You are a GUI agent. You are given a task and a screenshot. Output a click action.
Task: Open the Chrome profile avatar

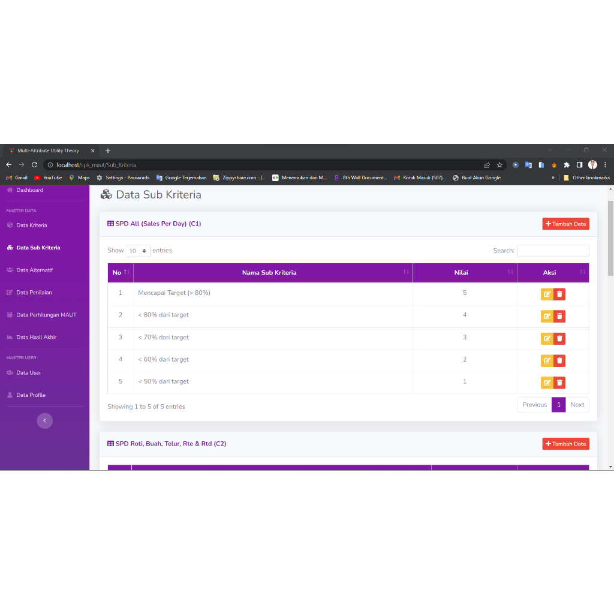(592, 165)
